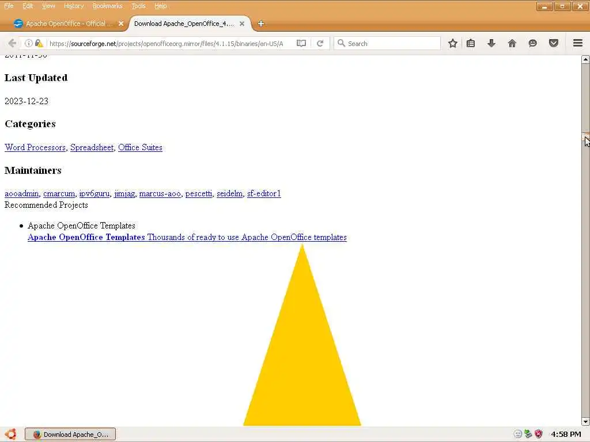Visit maintainer marcus-aoo's profile

tap(160, 193)
